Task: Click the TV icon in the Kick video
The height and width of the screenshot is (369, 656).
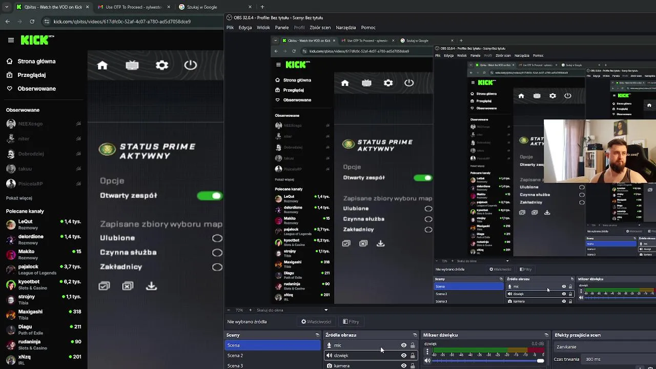Action: (132, 65)
